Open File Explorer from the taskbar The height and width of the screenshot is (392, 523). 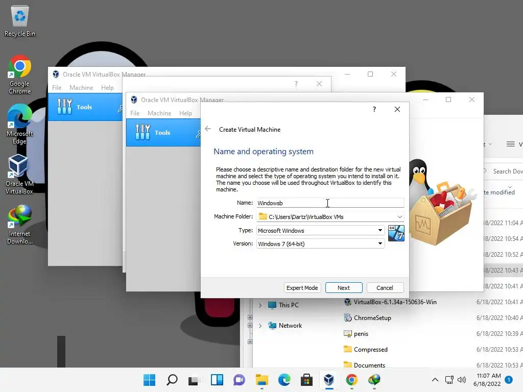coord(262,380)
